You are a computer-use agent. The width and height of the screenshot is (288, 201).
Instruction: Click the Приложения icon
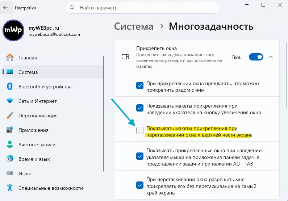(10, 130)
